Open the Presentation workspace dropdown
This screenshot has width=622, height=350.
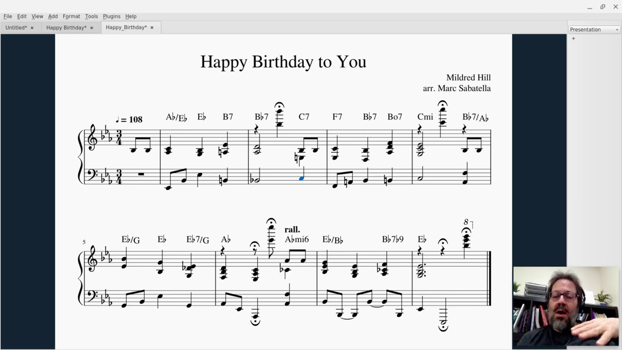pyautogui.click(x=594, y=30)
